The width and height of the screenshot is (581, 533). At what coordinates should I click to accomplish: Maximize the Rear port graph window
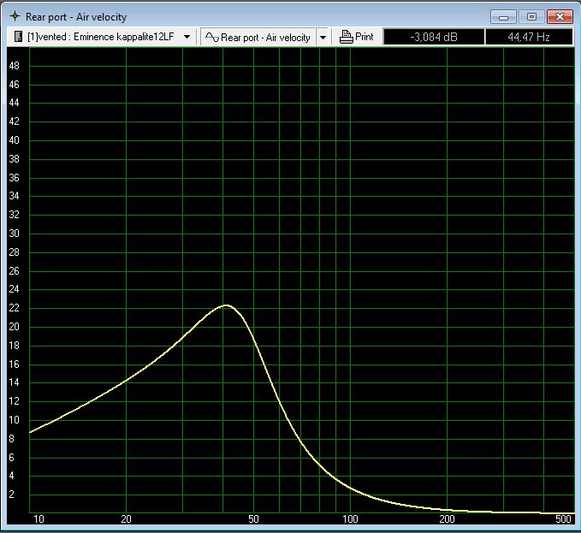531,16
